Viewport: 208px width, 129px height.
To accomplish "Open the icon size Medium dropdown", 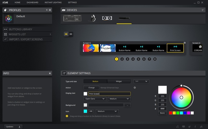I will [107, 111].
